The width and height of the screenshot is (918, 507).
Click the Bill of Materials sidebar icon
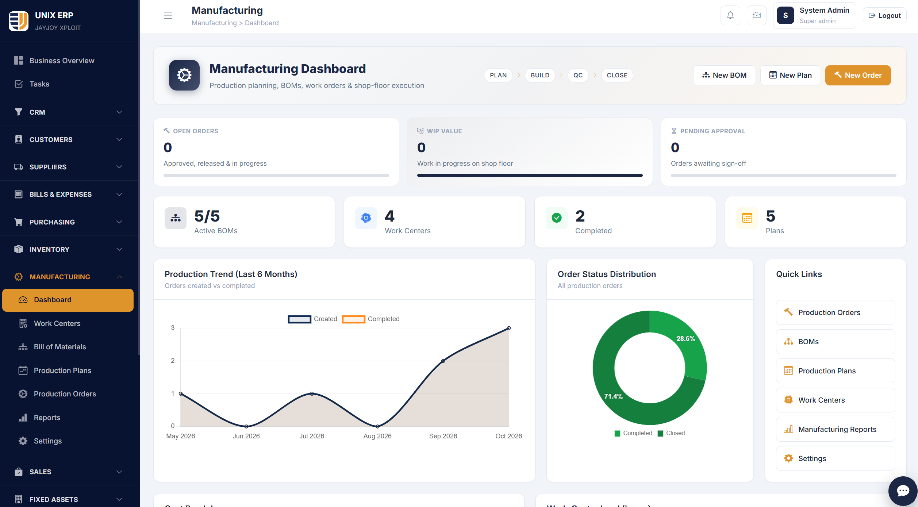click(x=23, y=347)
